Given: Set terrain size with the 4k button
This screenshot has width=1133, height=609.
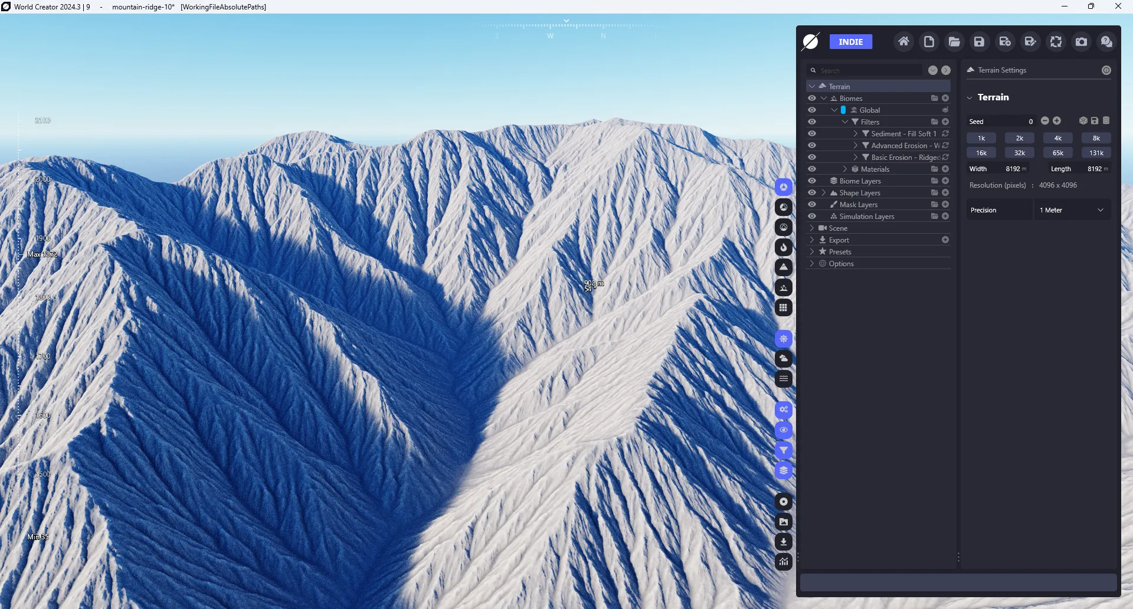Looking at the screenshot, I should (x=1058, y=138).
